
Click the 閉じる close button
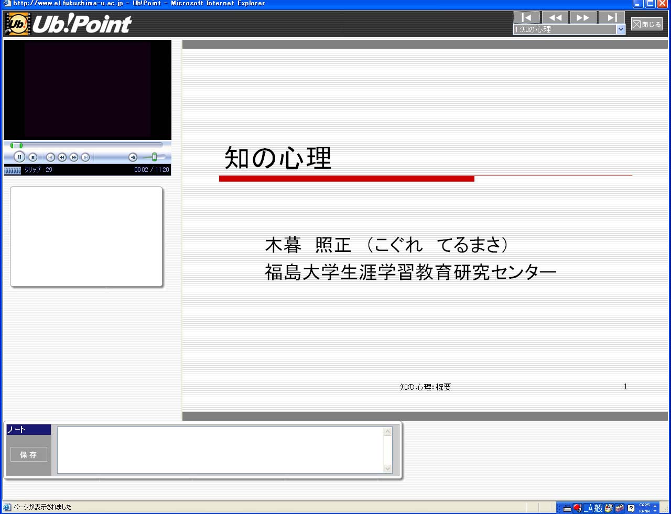647,24
